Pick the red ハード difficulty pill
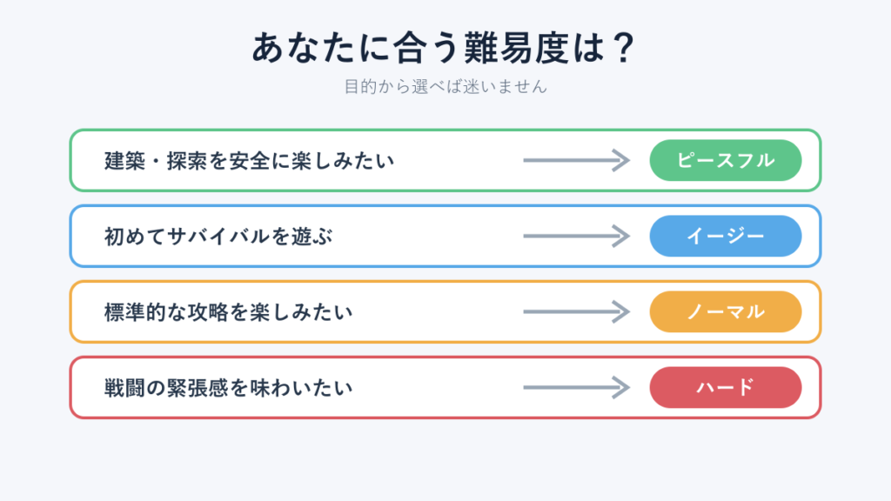This screenshot has width=891, height=501. (x=726, y=387)
